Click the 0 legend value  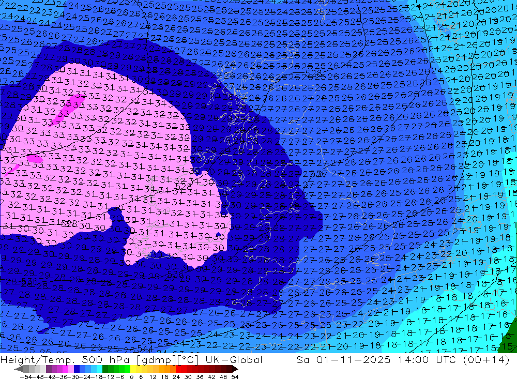131,377
